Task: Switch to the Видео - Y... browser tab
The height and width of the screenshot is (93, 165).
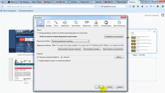Action: click(49, 2)
